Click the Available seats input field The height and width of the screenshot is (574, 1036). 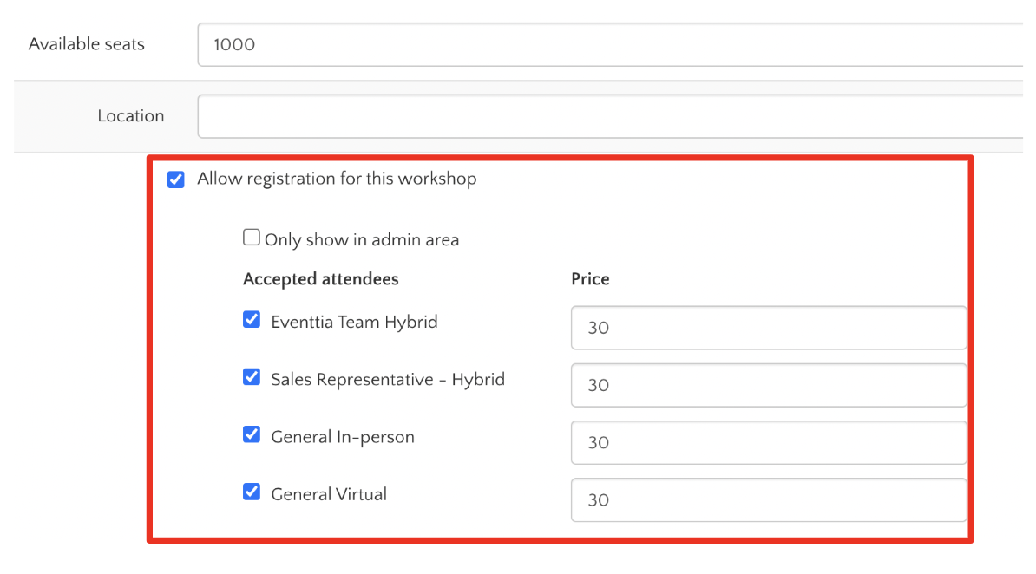[607, 44]
